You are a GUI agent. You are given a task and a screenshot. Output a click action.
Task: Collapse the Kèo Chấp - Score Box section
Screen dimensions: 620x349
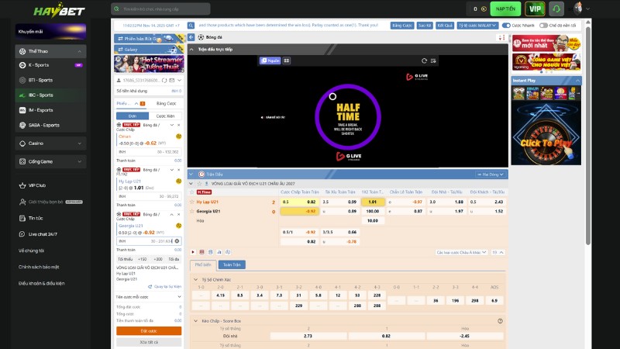pyautogui.click(x=196, y=321)
